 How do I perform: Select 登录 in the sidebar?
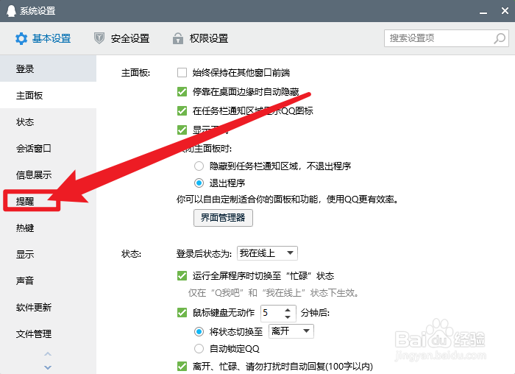[49, 68]
